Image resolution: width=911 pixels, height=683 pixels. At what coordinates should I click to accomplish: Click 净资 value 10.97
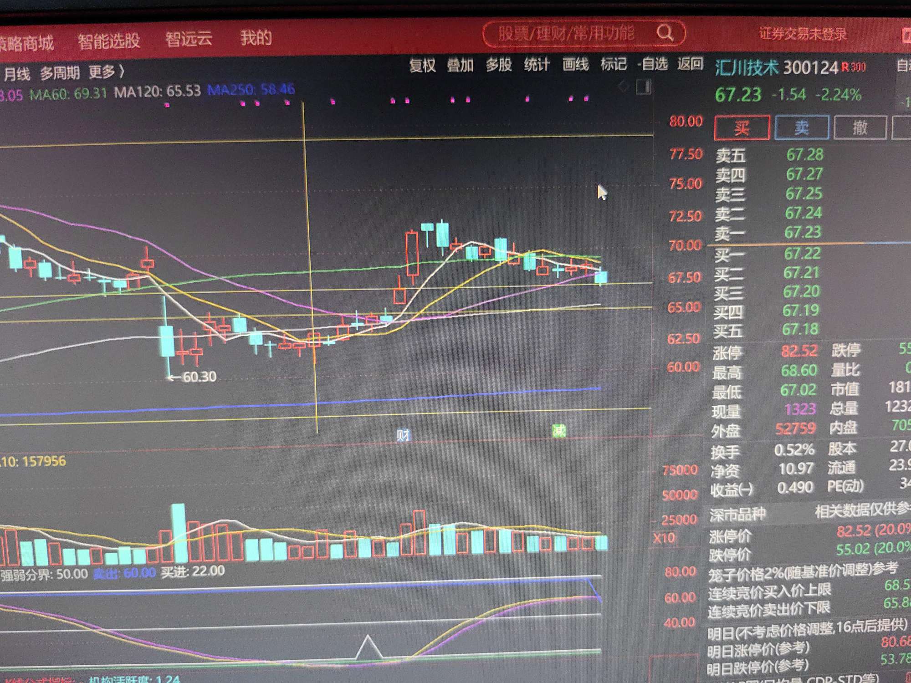tap(796, 469)
